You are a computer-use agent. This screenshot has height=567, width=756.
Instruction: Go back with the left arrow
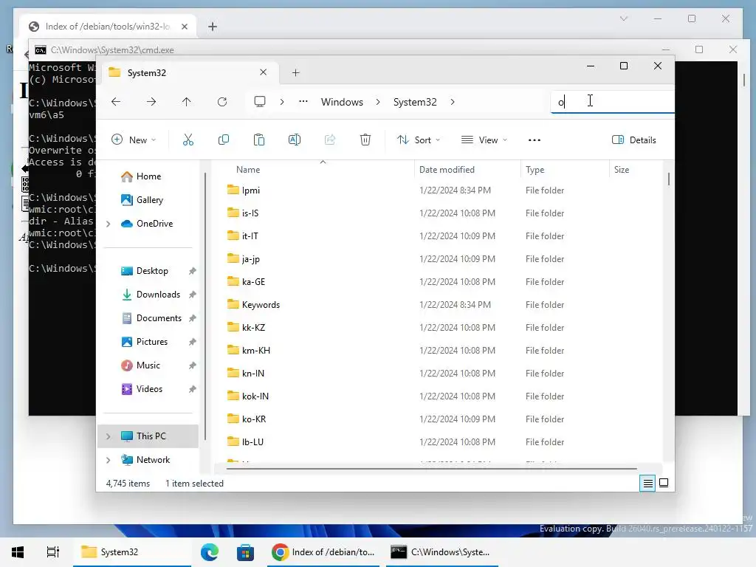click(116, 102)
